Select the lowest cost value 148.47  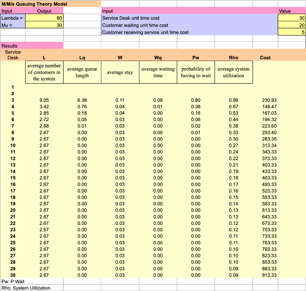point(269,106)
